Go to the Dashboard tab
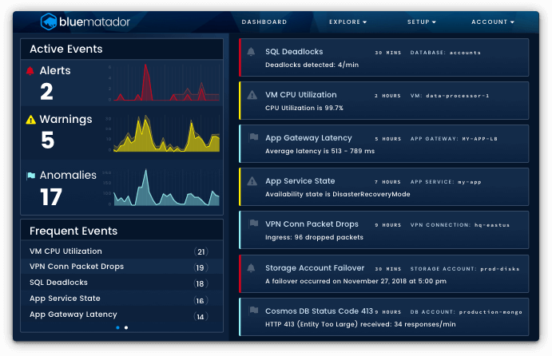The image size is (552, 356). (264, 22)
